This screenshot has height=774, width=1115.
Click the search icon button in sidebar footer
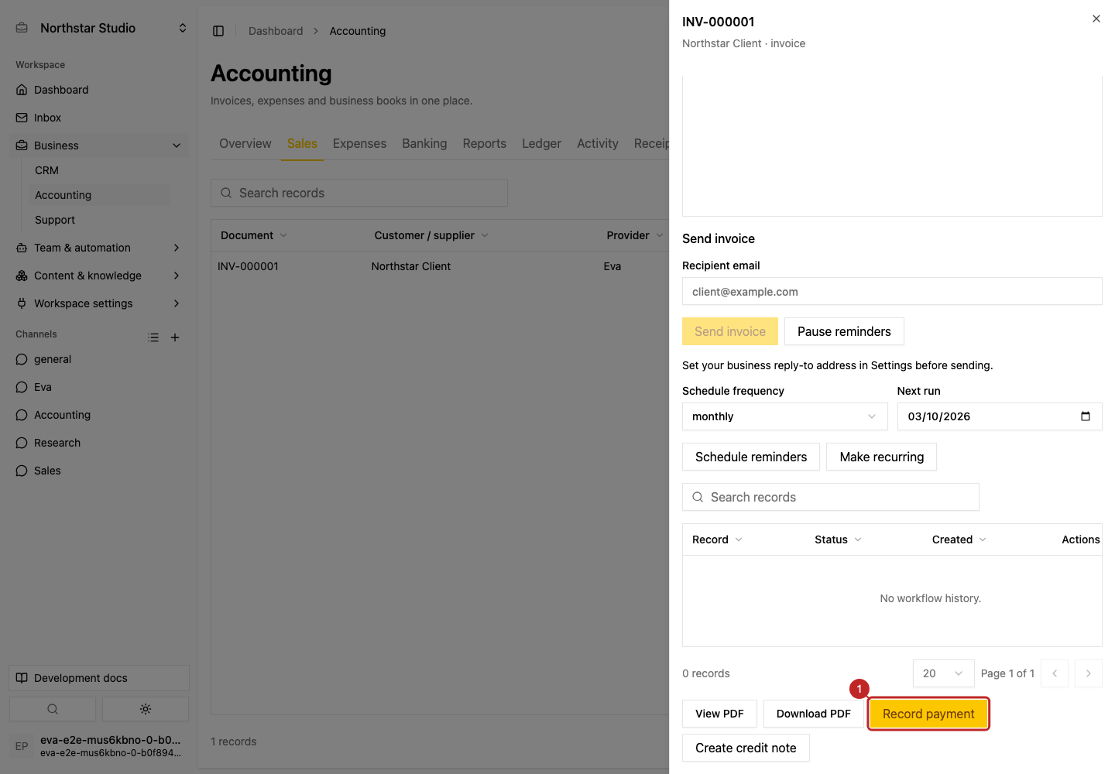click(53, 709)
